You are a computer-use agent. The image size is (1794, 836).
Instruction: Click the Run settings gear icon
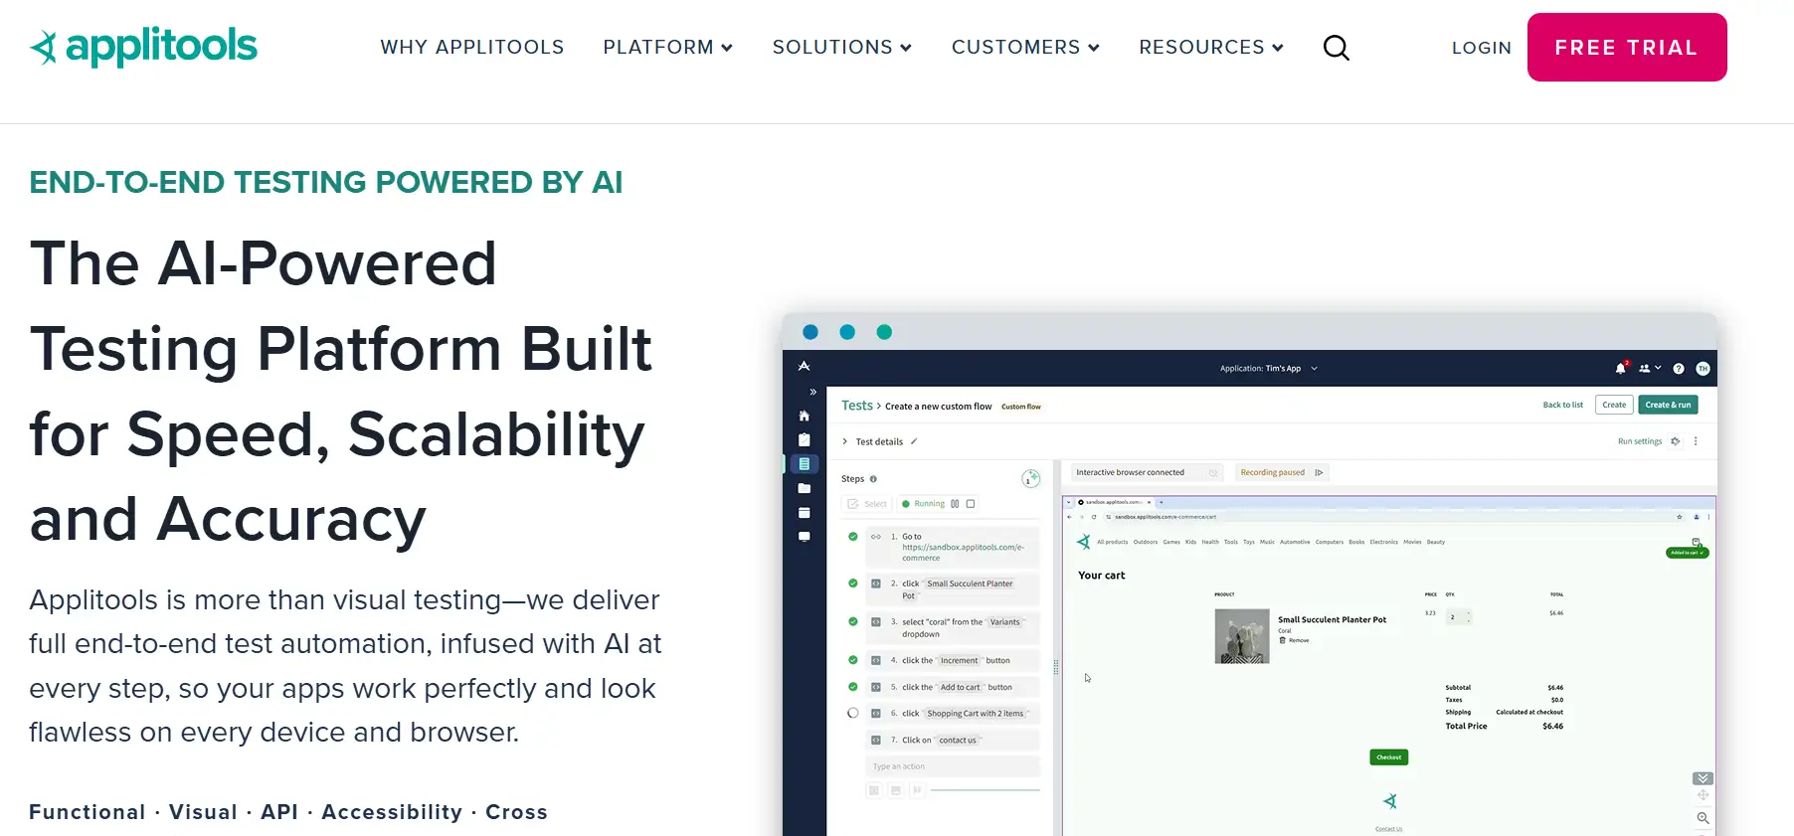1676,441
